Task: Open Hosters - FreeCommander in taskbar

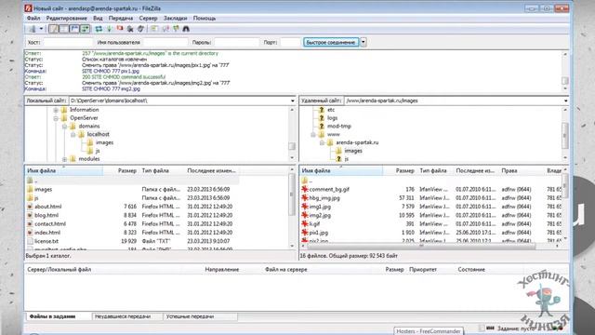Action: [429, 331]
